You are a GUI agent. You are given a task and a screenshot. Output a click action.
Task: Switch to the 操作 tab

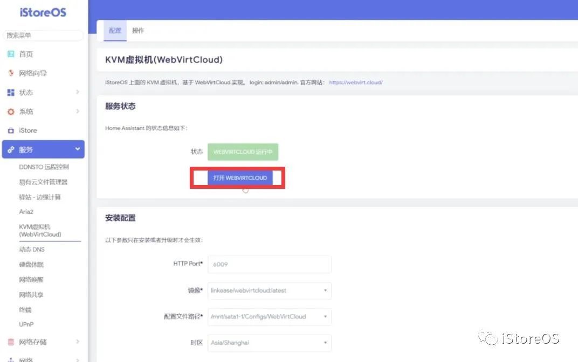tap(138, 31)
